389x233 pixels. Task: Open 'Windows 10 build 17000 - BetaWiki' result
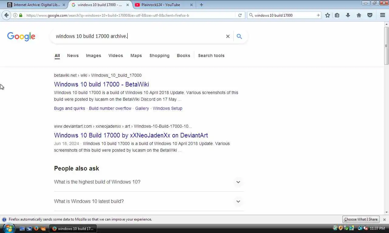coord(102,84)
